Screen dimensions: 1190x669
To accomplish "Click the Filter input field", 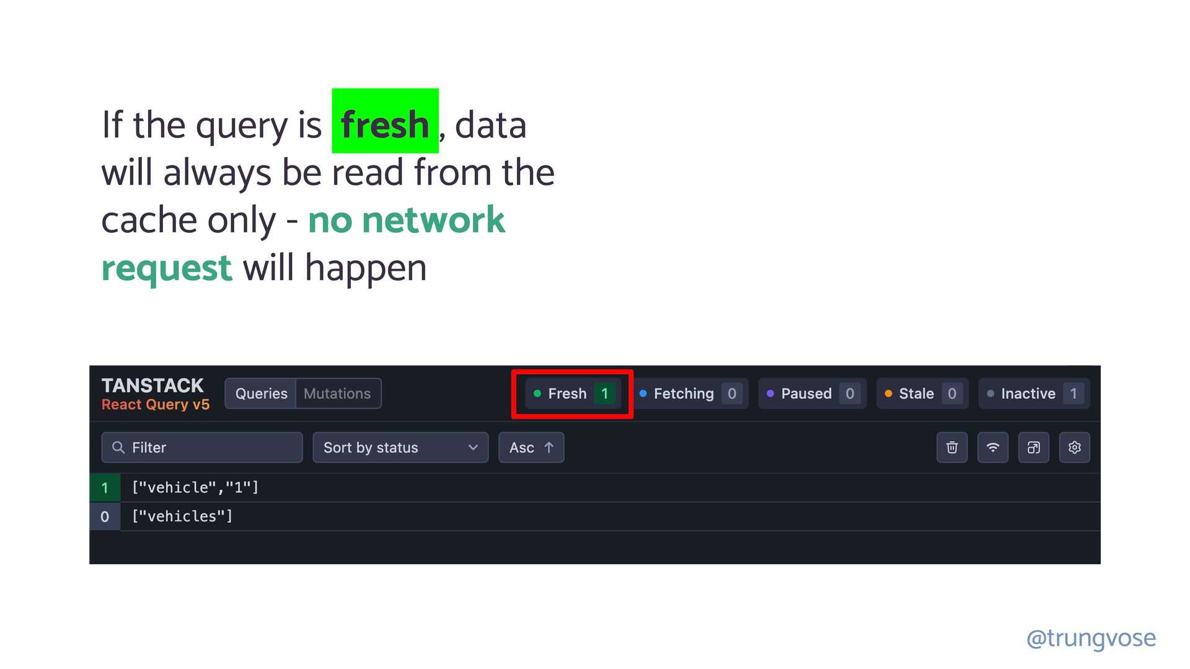I will point(202,447).
